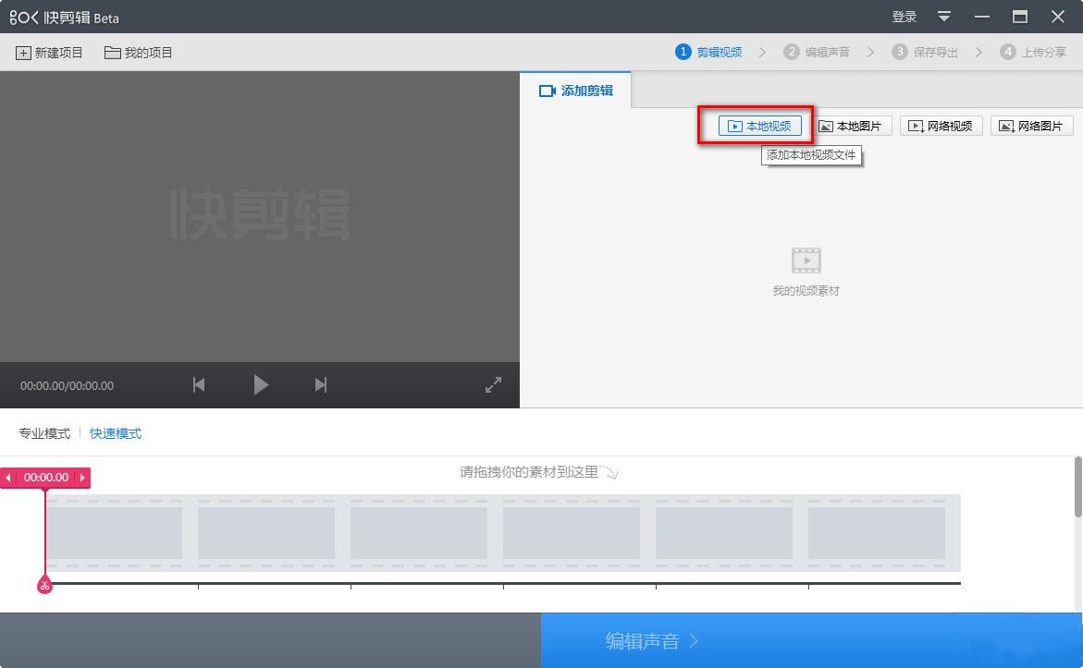Jump to the previous frame in the preview
Viewport: 1083px width, 668px height.
click(x=198, y=385)
